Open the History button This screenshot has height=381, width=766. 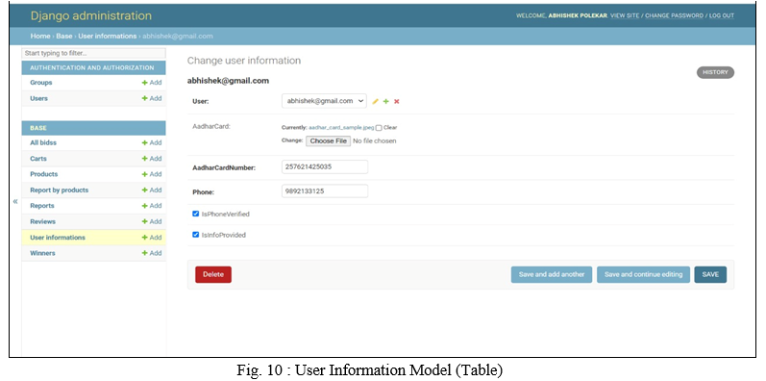click(715, 72)
